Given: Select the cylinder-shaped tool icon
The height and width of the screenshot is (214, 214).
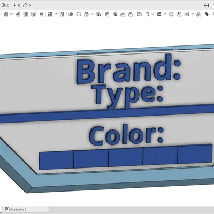Looking at the screenshot, I should pos(41,14).
